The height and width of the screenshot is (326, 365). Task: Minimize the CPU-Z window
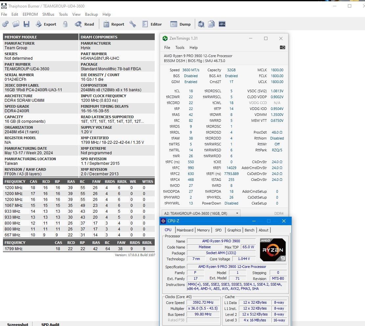[x=254, y=221]
